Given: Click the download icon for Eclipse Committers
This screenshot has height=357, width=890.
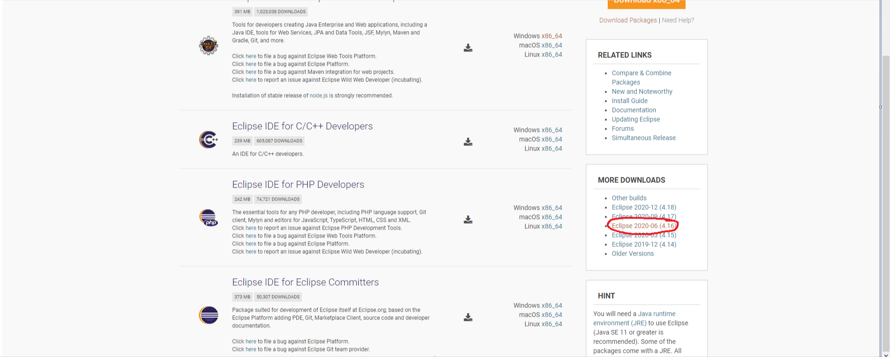Looking at the screenshot, I should click(468, 317).
